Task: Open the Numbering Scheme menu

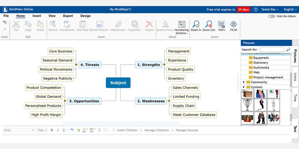Action: [x=182, y=28]
